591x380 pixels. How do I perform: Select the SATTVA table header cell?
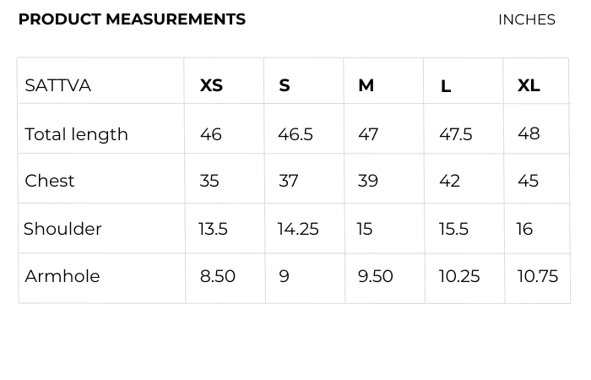pos(58,85)
